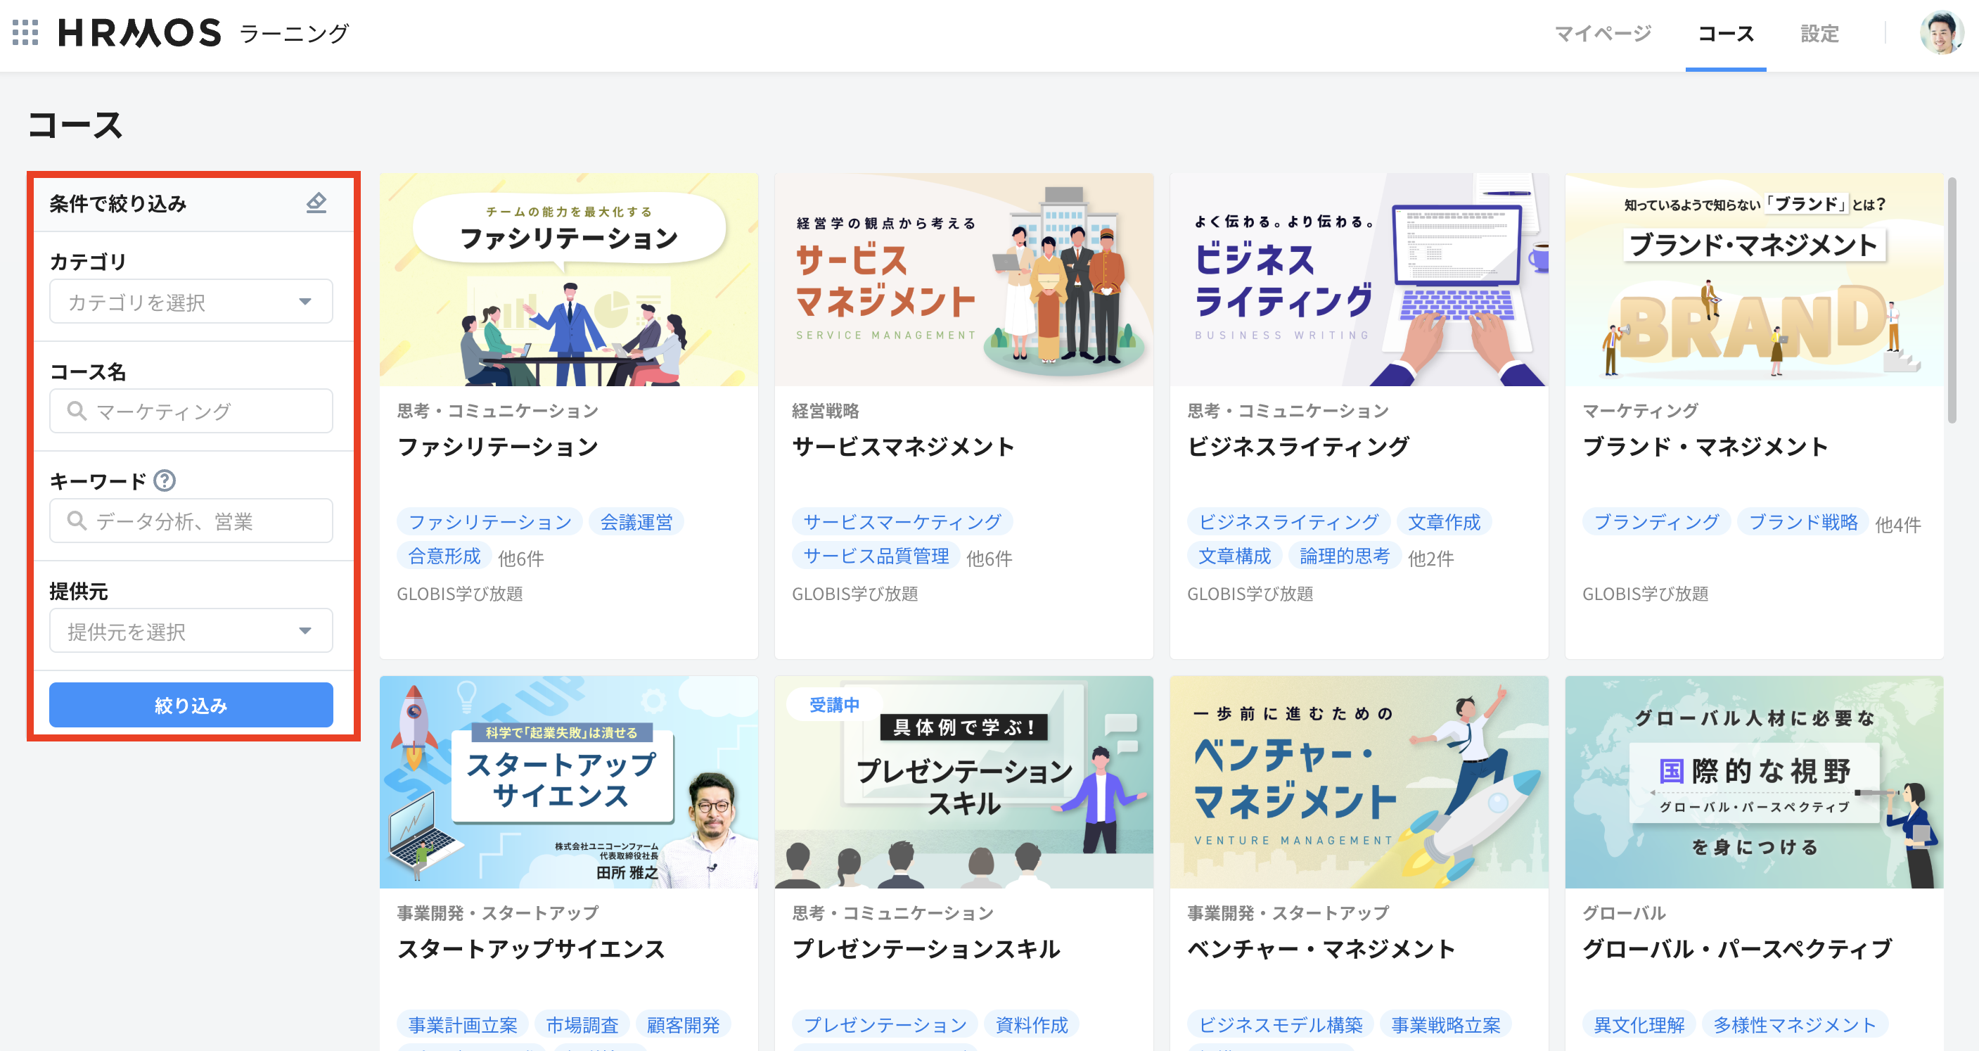The image size is (1979, 1051).
Task: Click the filter reset eraser icon
Action: pos(316,203)
